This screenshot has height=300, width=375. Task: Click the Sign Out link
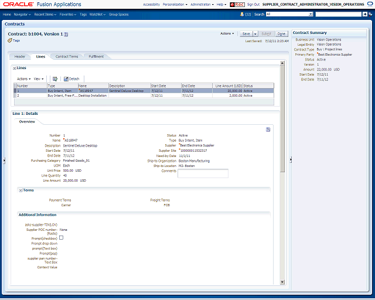[x=253, y=5]
